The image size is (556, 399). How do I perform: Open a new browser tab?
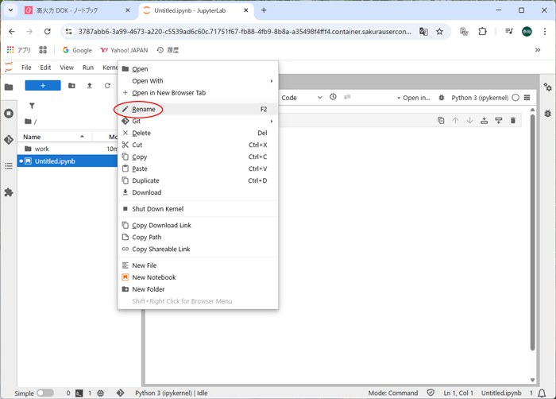264,10
